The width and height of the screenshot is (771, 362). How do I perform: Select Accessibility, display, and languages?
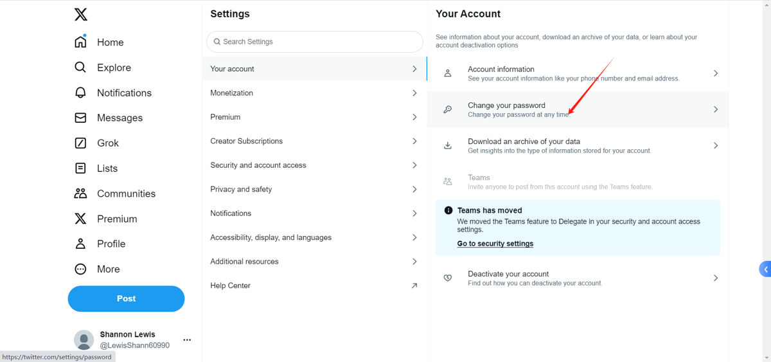click(x=270, y=237)
